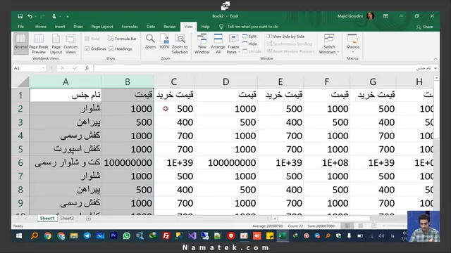Image resolution: width=451 pixels, height=253 pixels.
Task: Click the Share button
Action: pos(424,27)
